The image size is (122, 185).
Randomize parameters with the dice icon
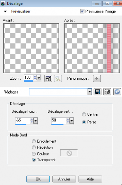(x=107, y=92)
